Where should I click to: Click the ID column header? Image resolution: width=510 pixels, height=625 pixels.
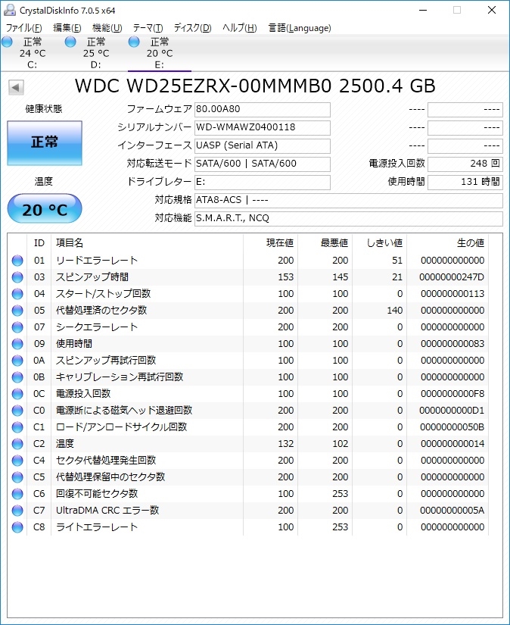[x=39, y=242]
